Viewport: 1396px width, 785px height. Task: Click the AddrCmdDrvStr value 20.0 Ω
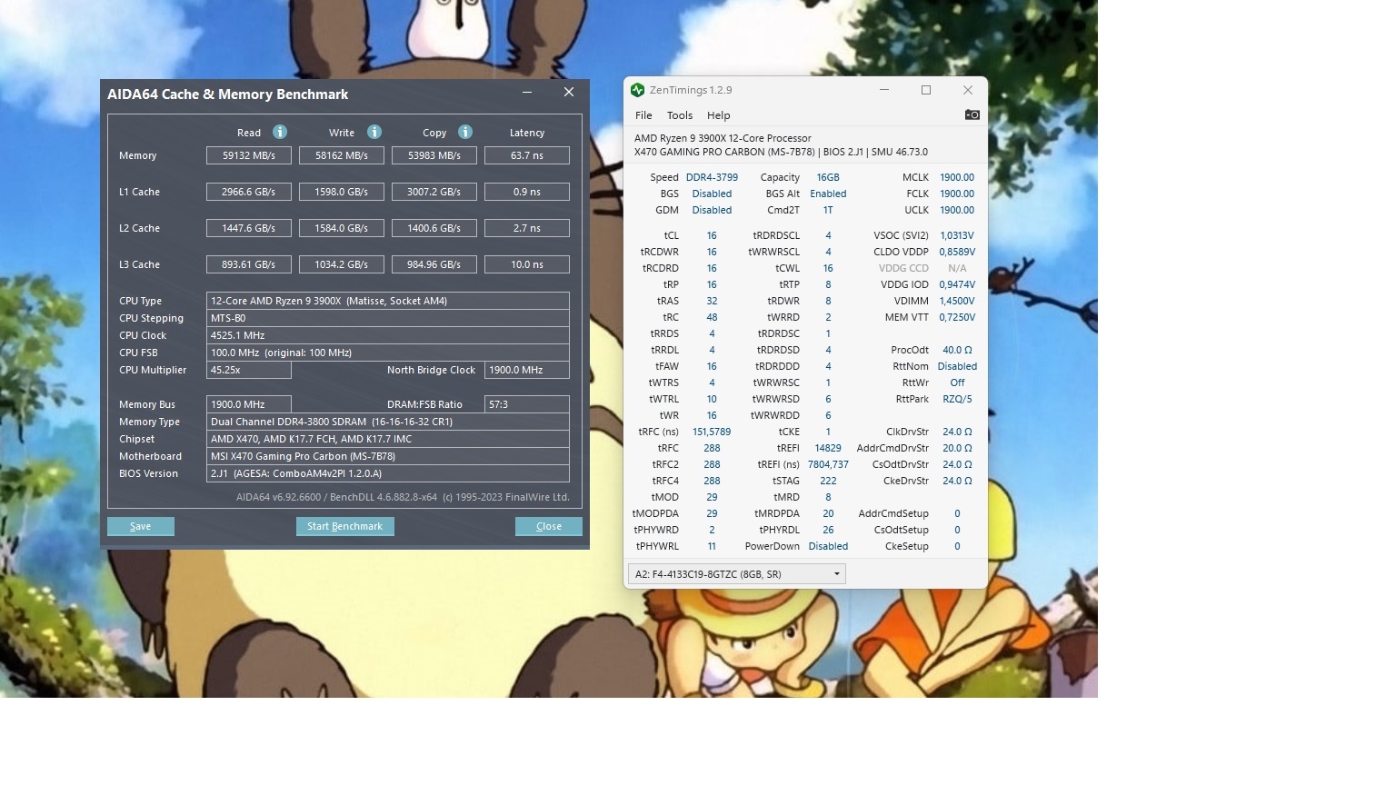tap(957, 448)
